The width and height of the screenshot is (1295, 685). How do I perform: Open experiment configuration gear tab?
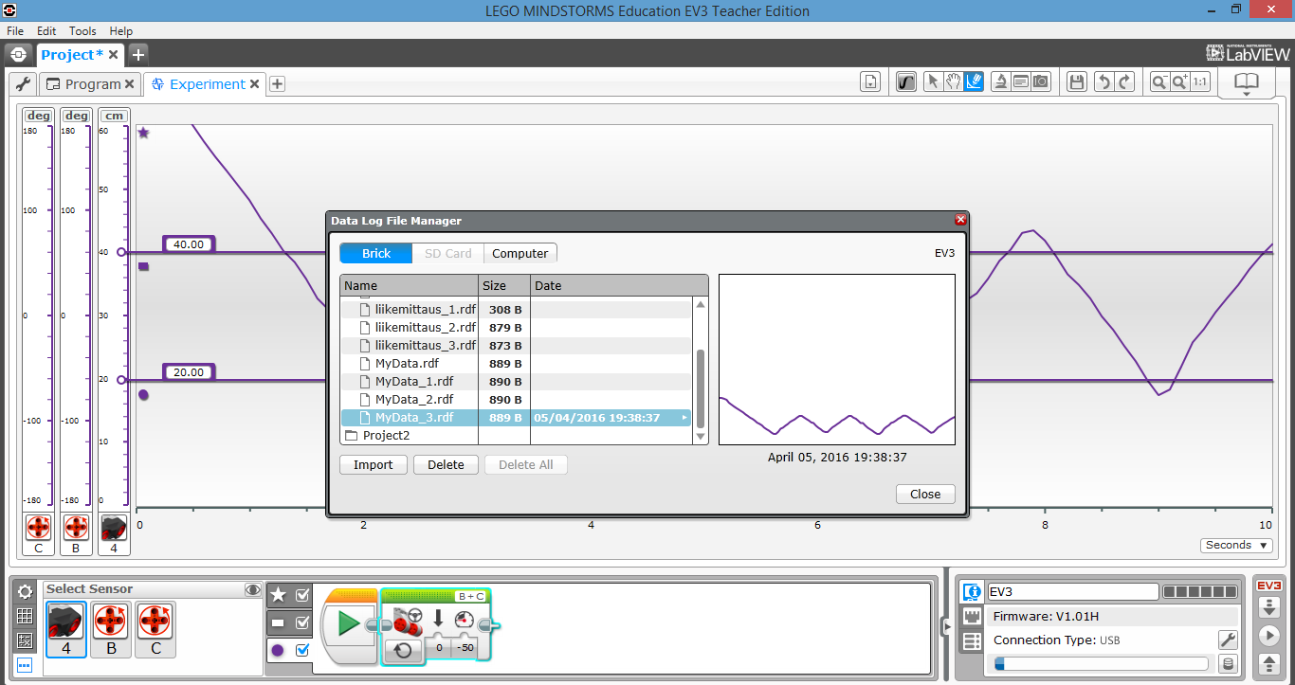click(25, 591)
